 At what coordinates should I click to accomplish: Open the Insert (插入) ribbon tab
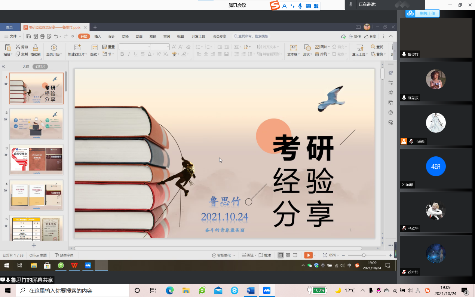(x=98, y=36)
